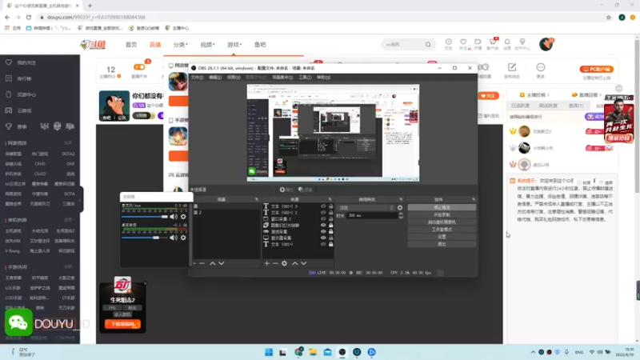Open Douyu follows heart icon in header
The height and width of the screenshot is (360, 640).
tap(463, 42)
